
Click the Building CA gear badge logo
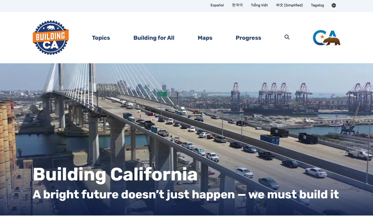pos(51,38)
